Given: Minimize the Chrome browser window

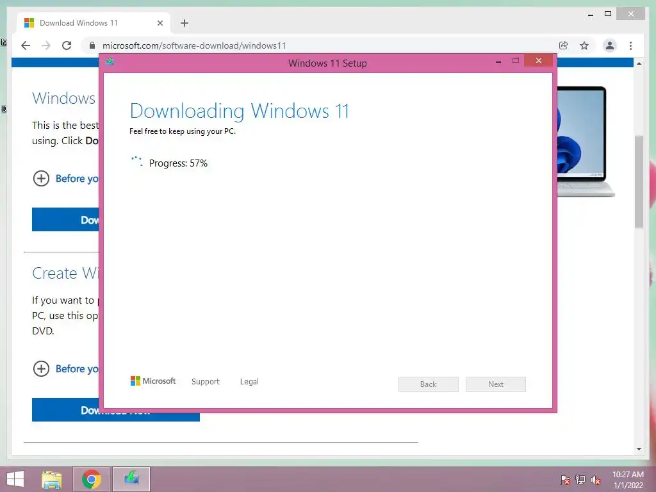Looking at the screenshot, I should 591,15.
